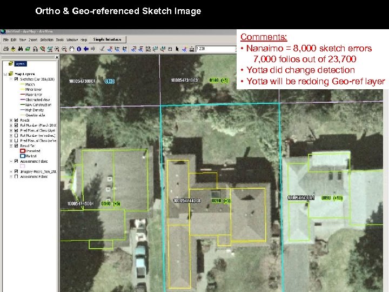The width and height of the screenshot is (389, 292).
Task: Expand the Imagery-Metro_Van layer
Action: coord(11,171)
